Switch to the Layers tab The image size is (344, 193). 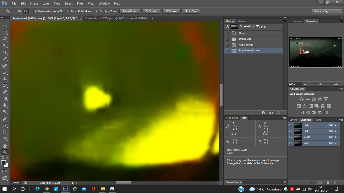[293, 120]
